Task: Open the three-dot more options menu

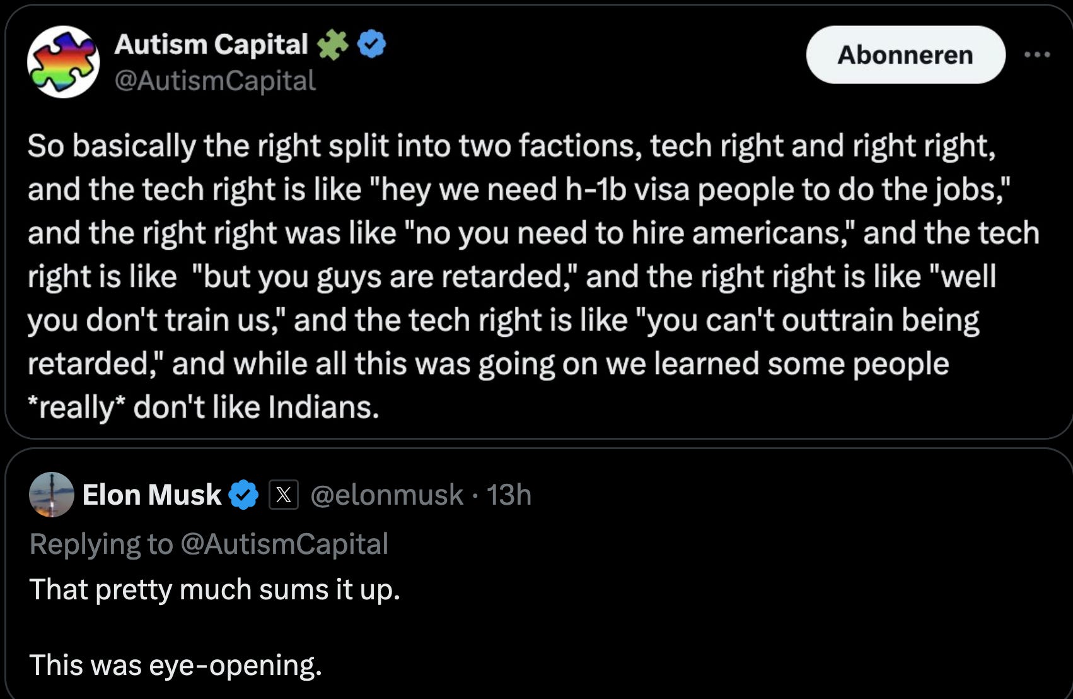Action: click(x=1037, y=55)
